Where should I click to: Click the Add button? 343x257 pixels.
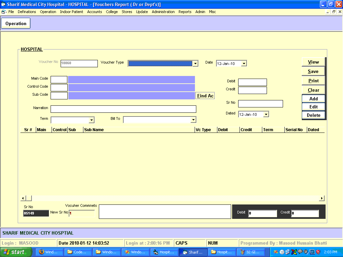point(313,99)
